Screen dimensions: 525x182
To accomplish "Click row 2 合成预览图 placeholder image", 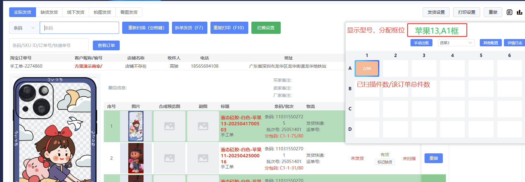I will pyautogui.click(x=170, y=158).
